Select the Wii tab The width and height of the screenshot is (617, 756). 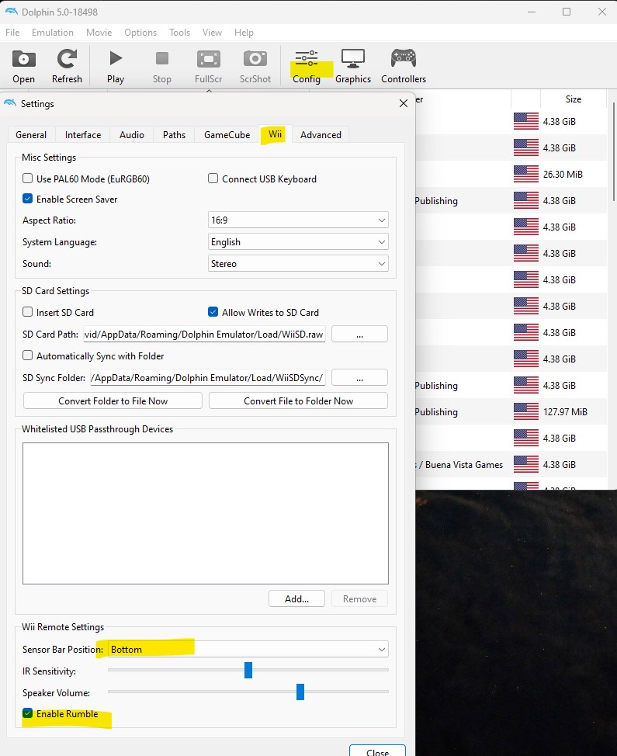[276, 134]
